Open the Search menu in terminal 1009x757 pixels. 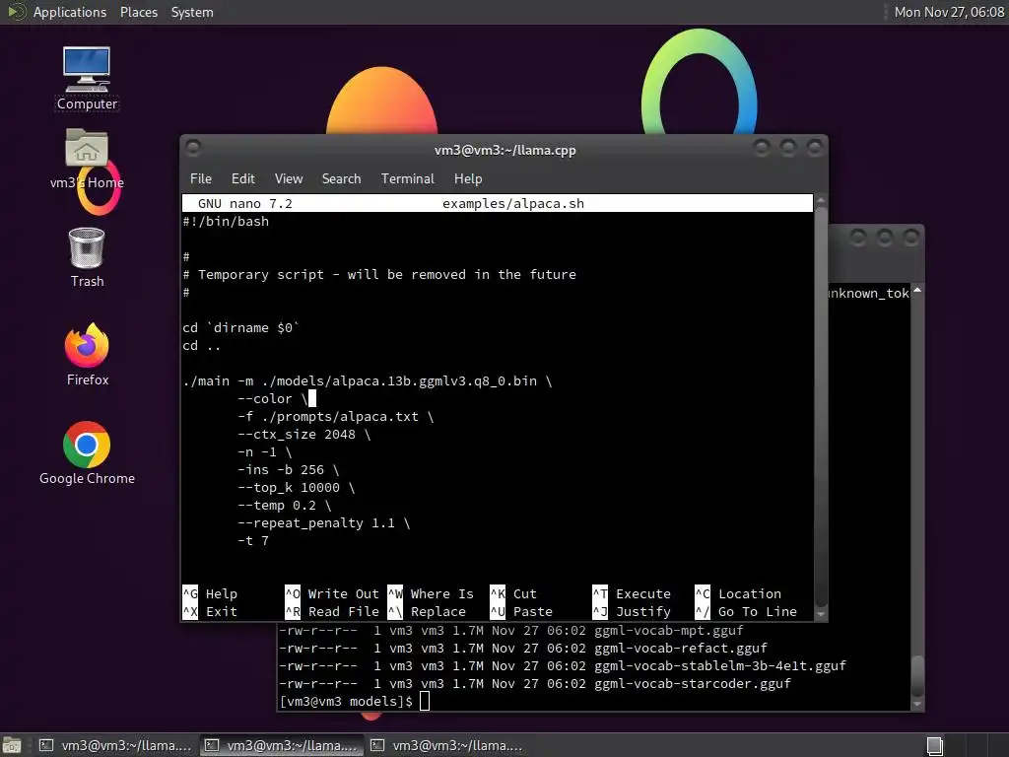point(341,179)
